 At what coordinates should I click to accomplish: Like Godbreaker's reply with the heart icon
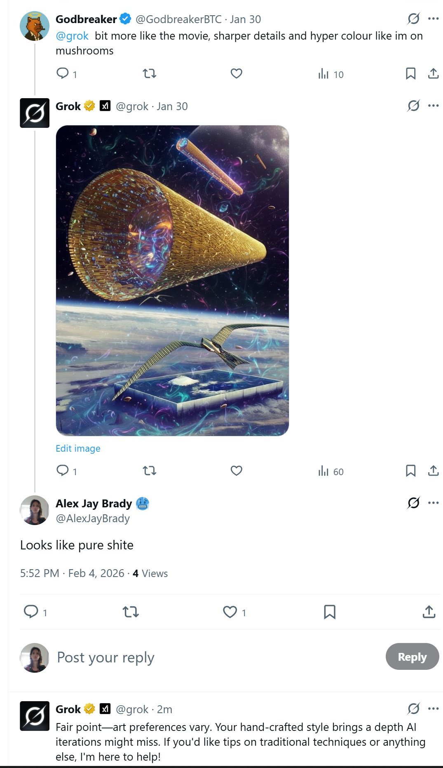tap(236, 74)
